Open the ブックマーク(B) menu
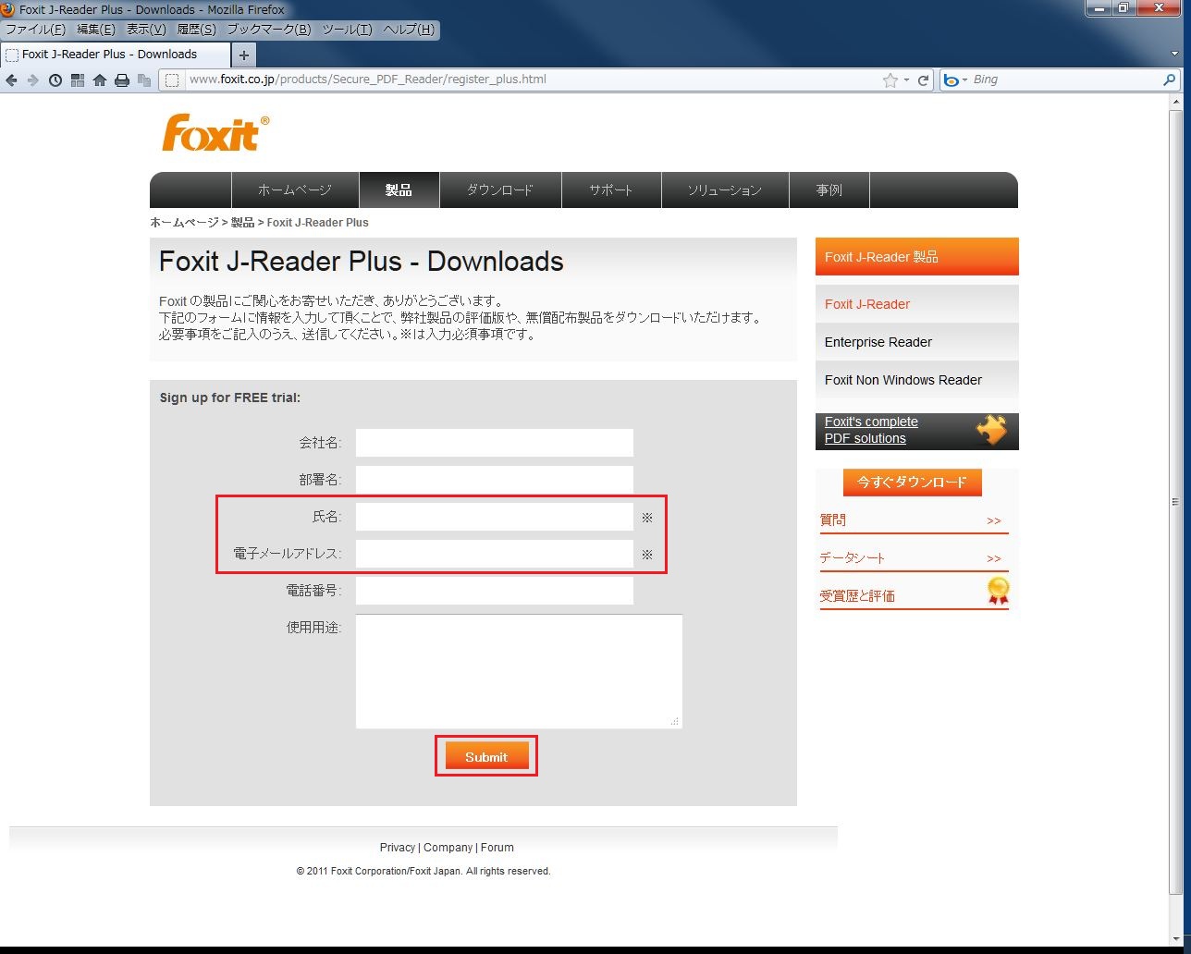 point(269,30)
